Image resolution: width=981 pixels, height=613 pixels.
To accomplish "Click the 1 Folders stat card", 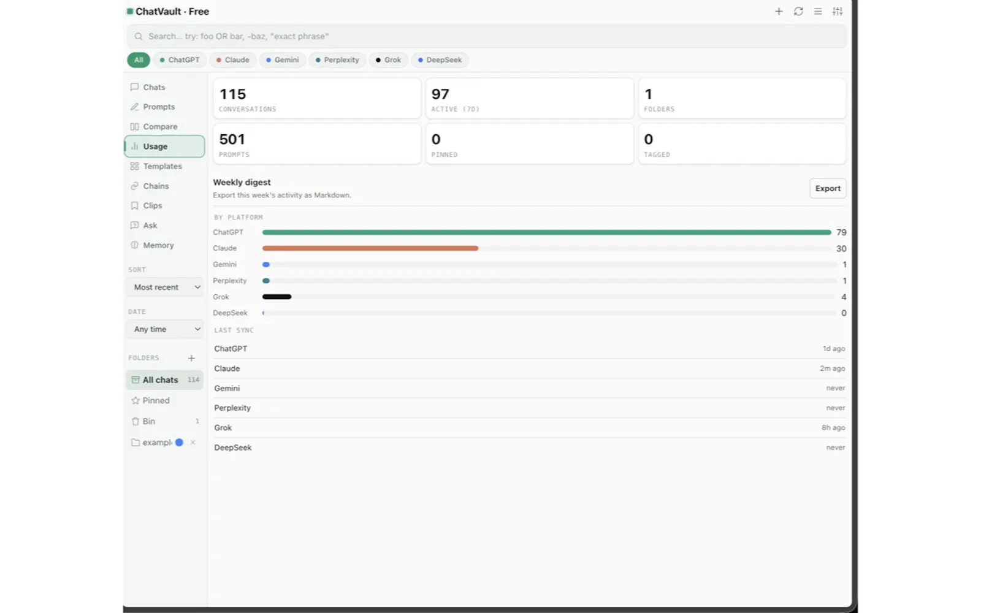I will pos(742,98).
